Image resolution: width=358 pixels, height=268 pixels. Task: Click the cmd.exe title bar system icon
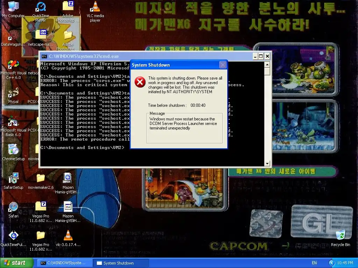click(44, 56)
